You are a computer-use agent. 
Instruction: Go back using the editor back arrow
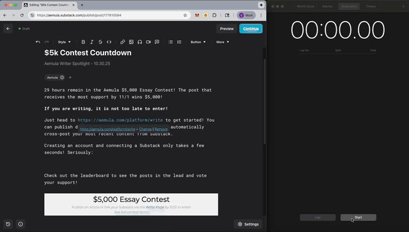[8, 29]
